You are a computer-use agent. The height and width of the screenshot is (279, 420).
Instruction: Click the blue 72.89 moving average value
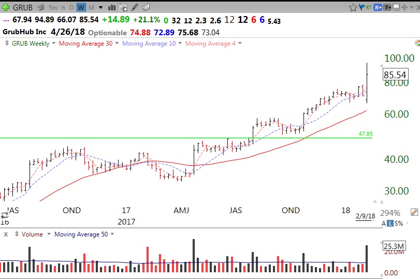click(164, 33)
